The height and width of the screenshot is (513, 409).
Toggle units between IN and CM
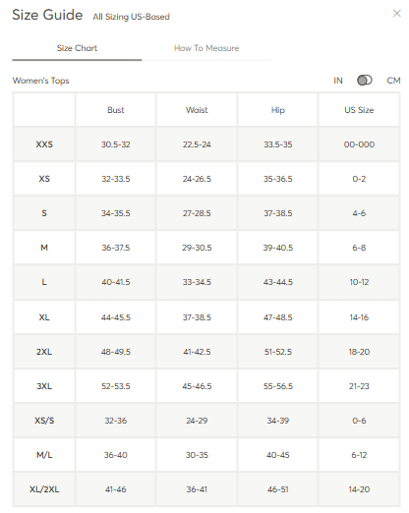[x=365, y=81]
